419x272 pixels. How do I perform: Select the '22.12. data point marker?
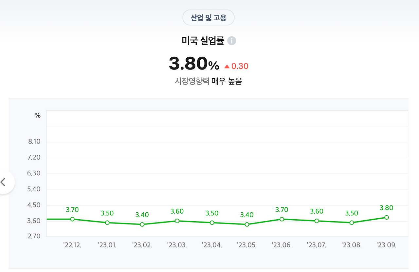[72, 219]
